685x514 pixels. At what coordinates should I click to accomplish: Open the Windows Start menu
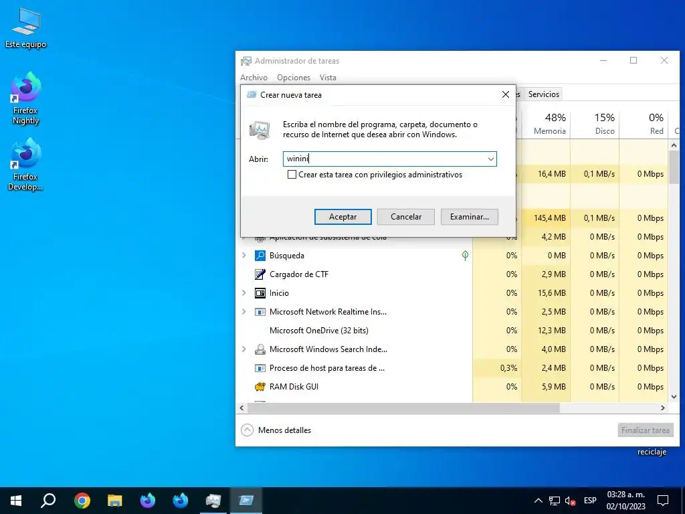[16, 501]
